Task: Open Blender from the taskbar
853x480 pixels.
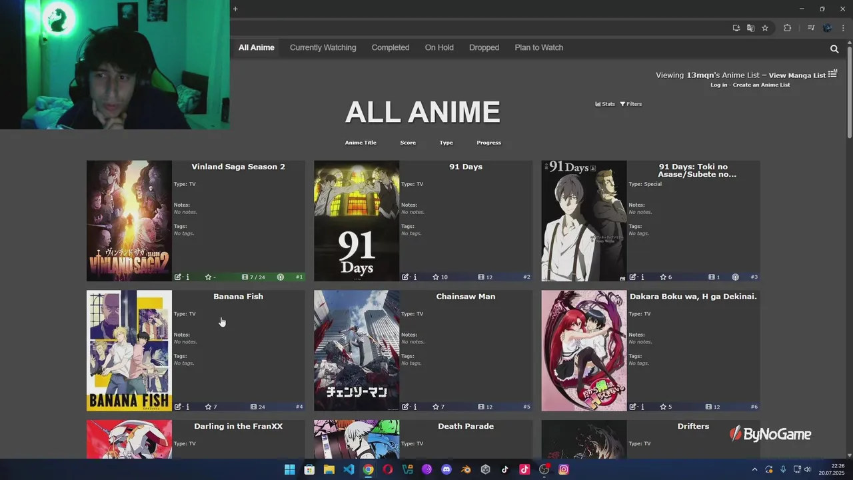Action: (466, 469)
